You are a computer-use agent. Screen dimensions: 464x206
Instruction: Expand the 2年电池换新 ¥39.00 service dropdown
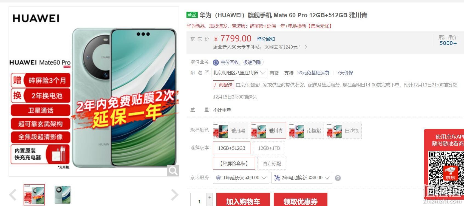(x=302, y=178)
